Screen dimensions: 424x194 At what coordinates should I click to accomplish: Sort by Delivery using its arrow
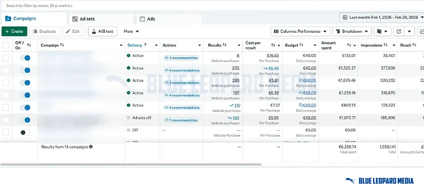(145, 45)
